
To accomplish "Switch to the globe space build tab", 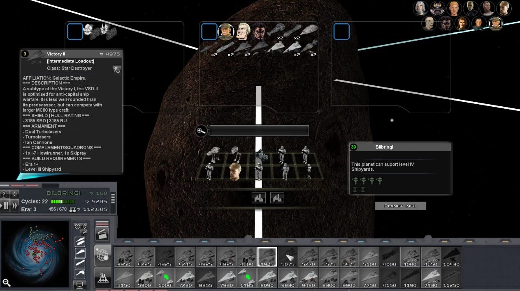I will click(103, 256).
